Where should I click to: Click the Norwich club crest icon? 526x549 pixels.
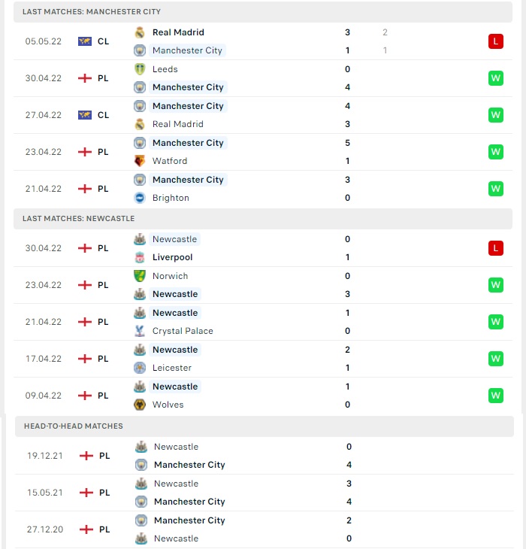point(140,276)
